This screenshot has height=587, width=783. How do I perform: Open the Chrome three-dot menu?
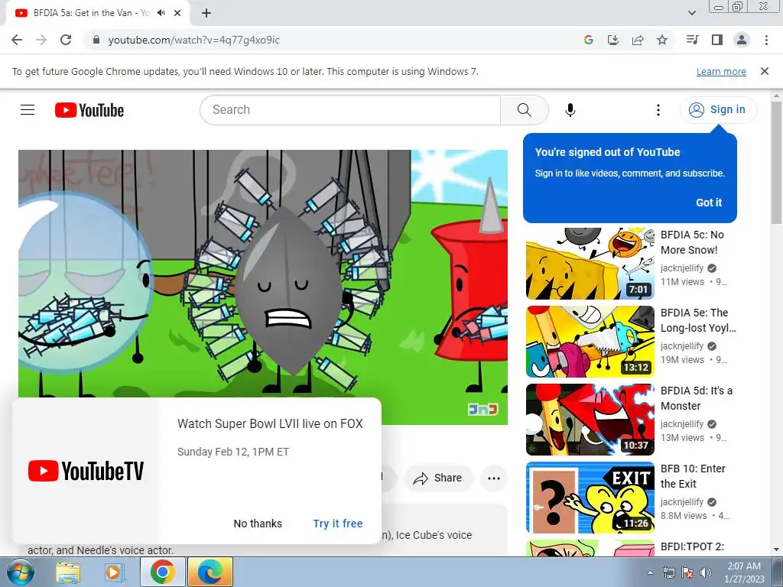pyautogui.click(x=766, y=40)
